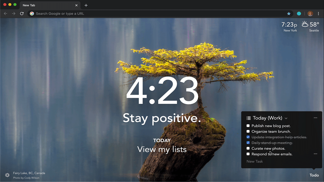
Task: Click View my lists link
Action: click(x=162, y=149)
